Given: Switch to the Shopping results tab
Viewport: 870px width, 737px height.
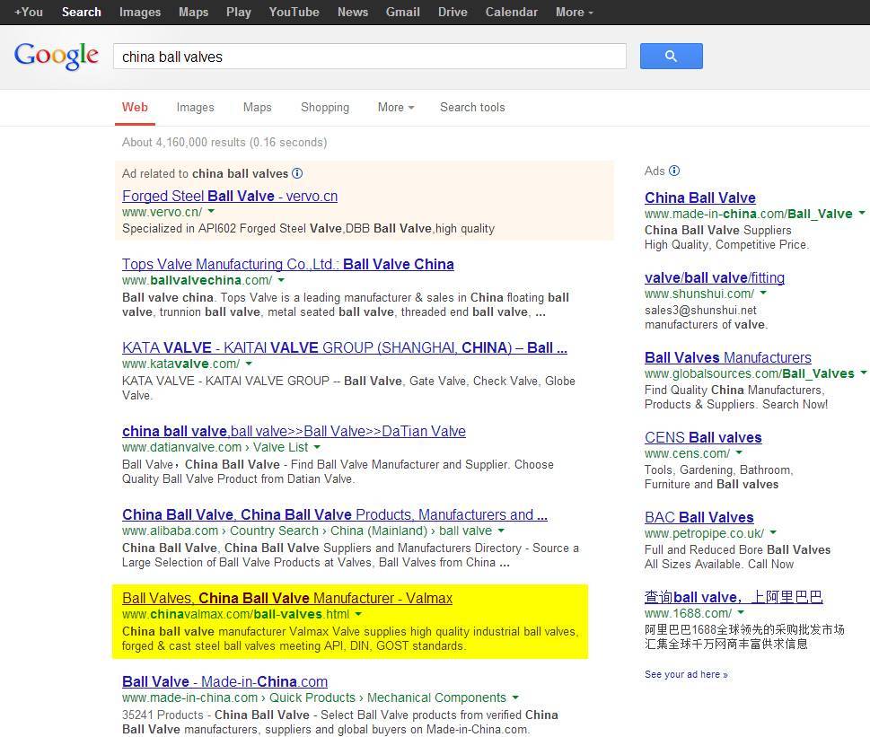Looking at the screenshot, I should pyautogui.click(x=325, y=107).
